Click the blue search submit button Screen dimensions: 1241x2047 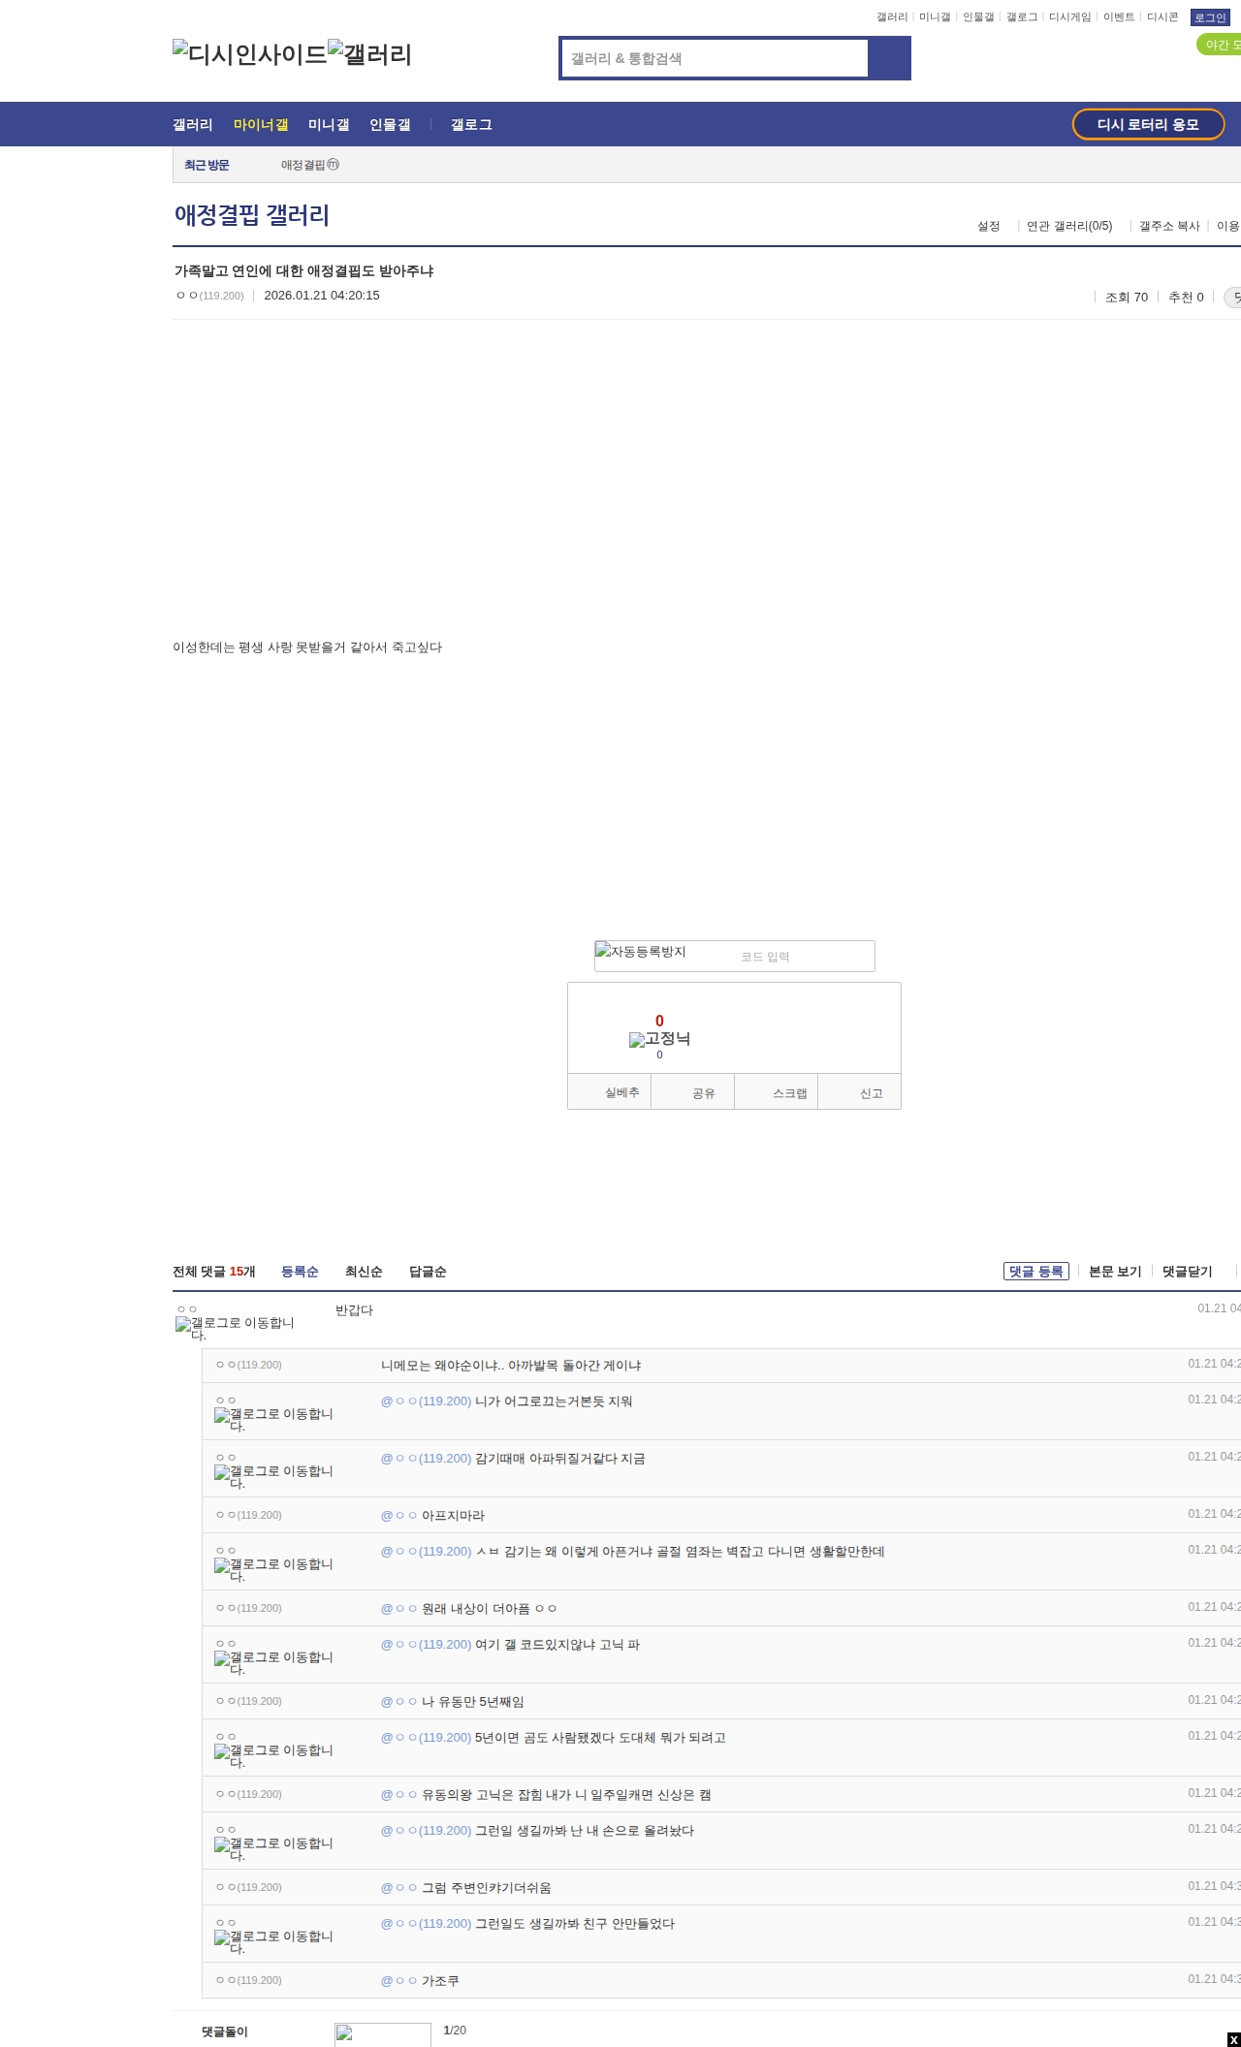889,58
